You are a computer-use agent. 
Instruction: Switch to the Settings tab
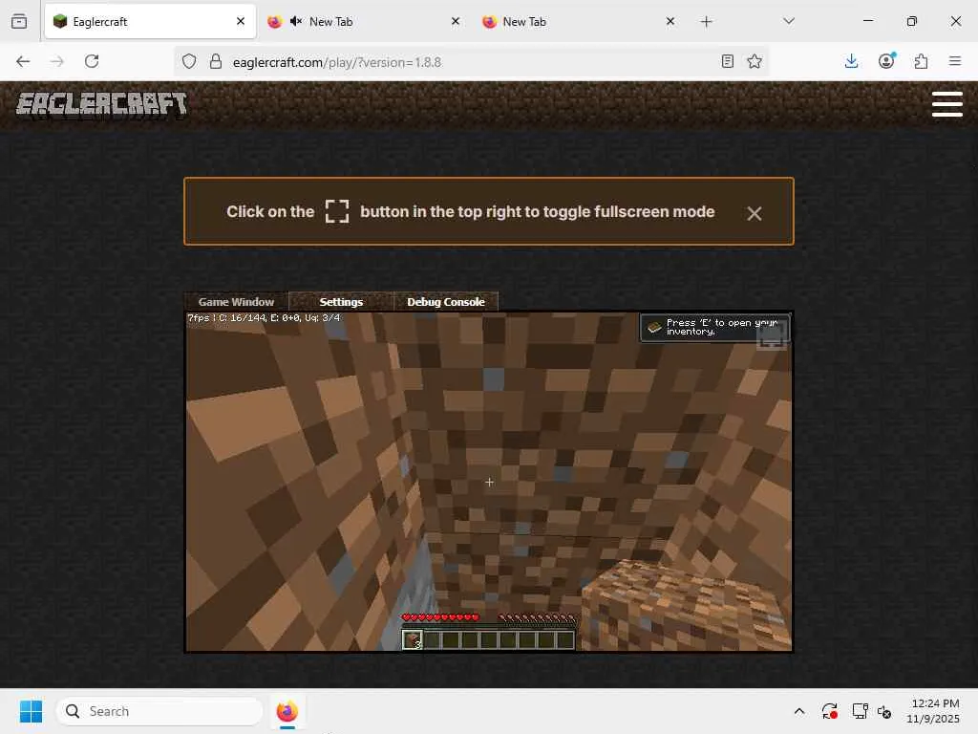[x=341, y=301]
